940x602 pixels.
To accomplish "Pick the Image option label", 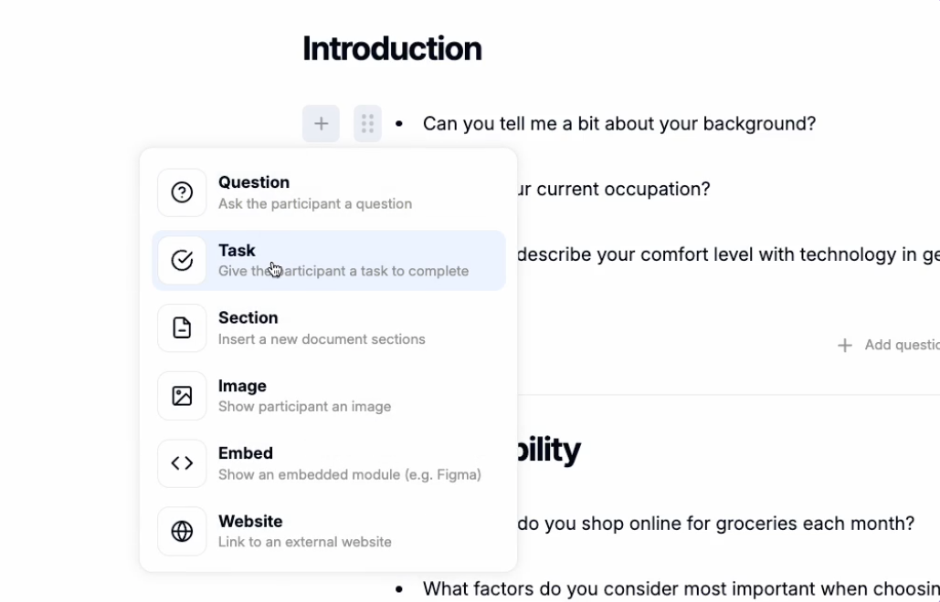I will coord(242,386).
